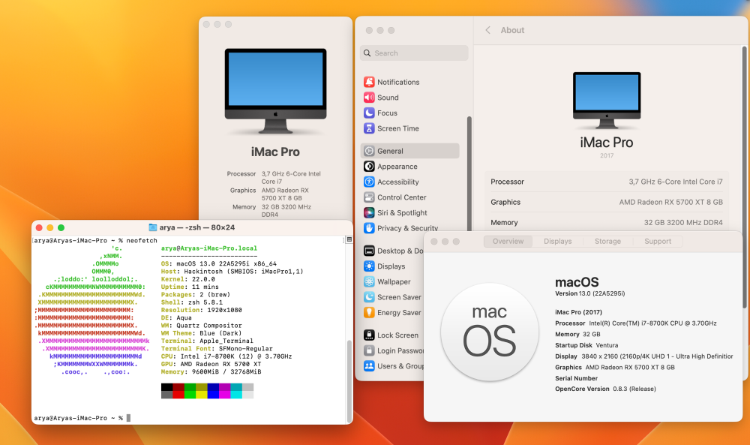Click the Control Center icon
Viewport: 750px width, 445px height.
369,197
